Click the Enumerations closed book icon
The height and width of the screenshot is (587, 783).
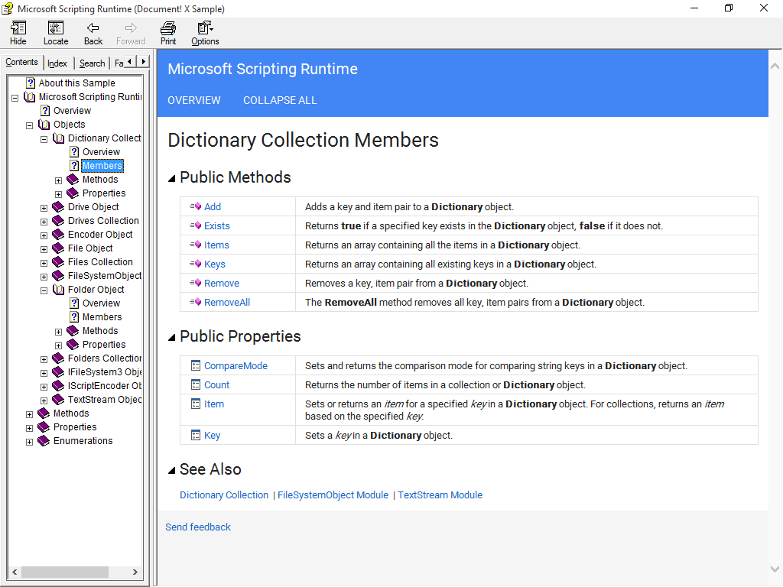click(44, 441)
